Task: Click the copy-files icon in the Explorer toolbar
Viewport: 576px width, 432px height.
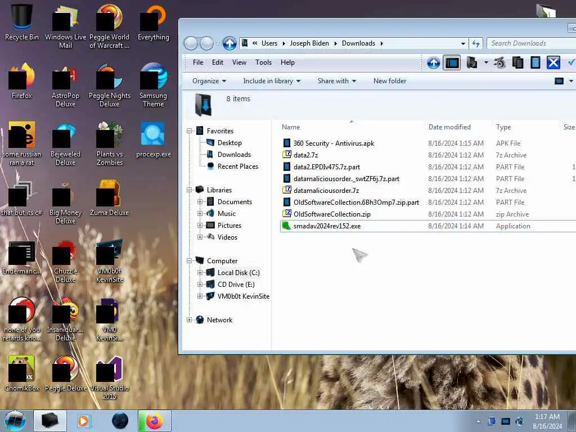Action: [517, 63]
